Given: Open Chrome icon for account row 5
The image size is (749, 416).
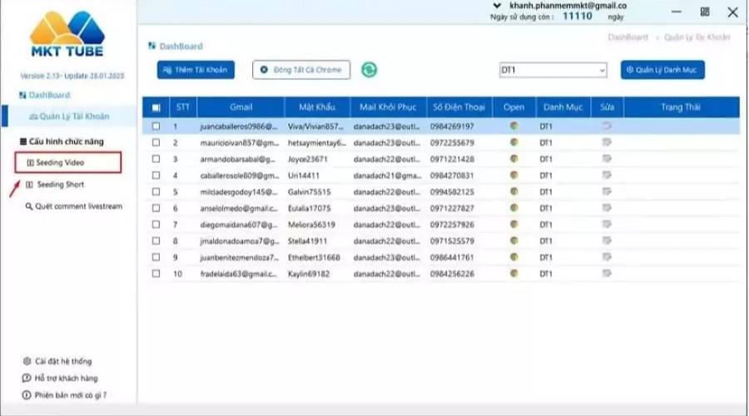Looking at the screenshot, I should click(x=514, y=191).
